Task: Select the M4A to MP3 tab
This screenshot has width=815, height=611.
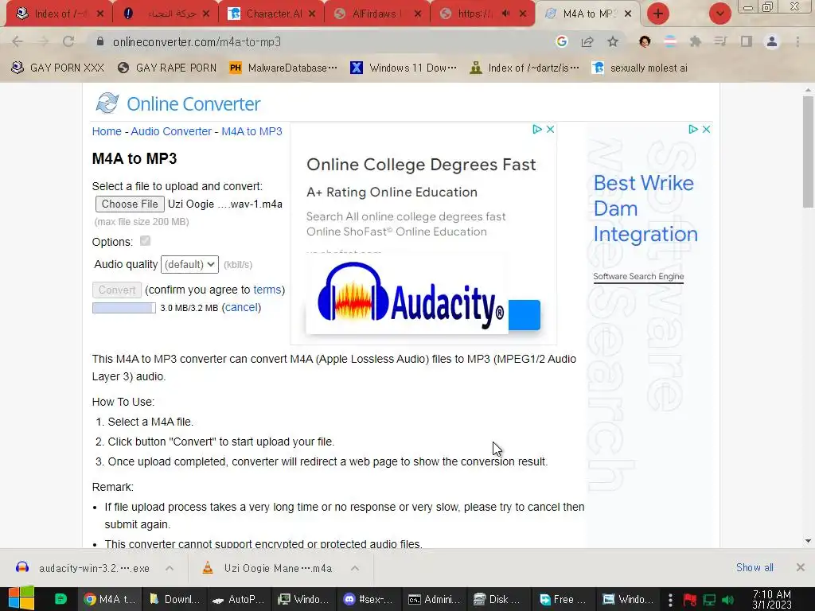Action: (x=587, y=14)
